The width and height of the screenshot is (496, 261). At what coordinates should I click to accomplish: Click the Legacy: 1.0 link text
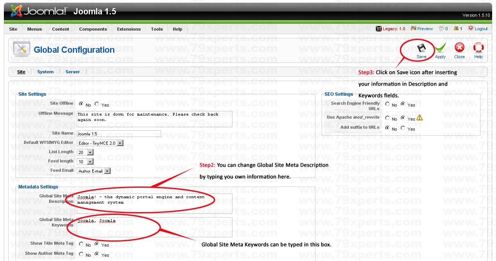point(394,29)
